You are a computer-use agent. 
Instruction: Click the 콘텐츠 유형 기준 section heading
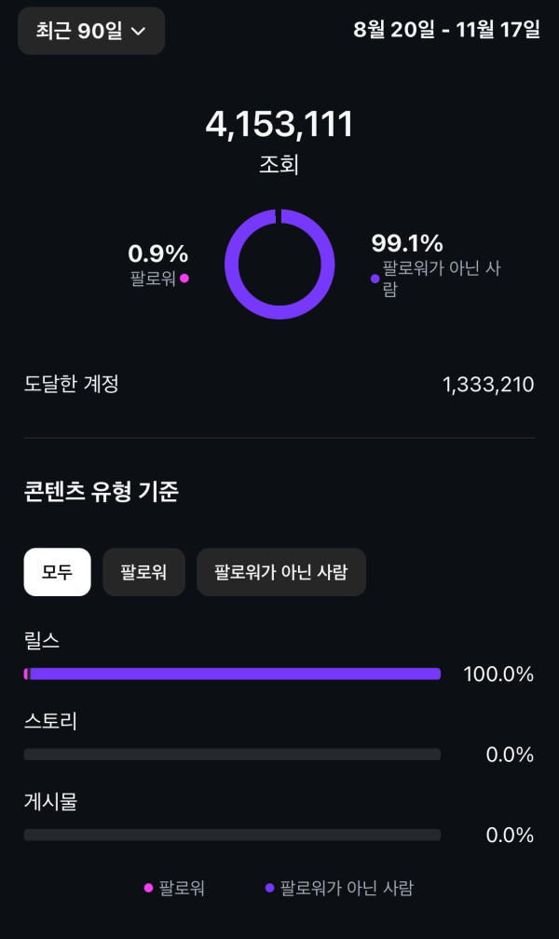(101, 492)
